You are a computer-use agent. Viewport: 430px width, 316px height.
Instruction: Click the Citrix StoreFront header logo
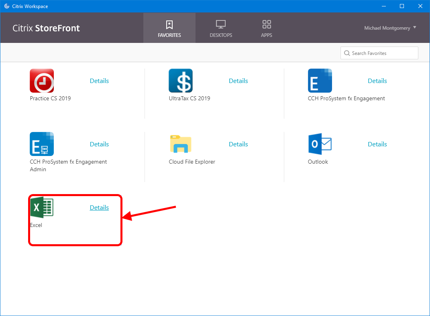point(46,28)
